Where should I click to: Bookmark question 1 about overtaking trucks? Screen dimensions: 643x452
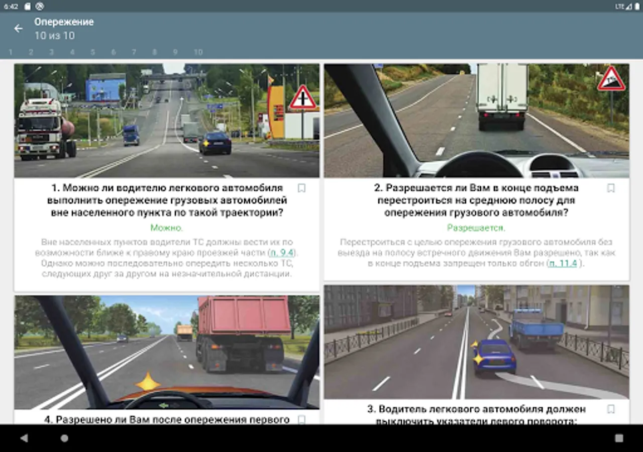point(301,188)
